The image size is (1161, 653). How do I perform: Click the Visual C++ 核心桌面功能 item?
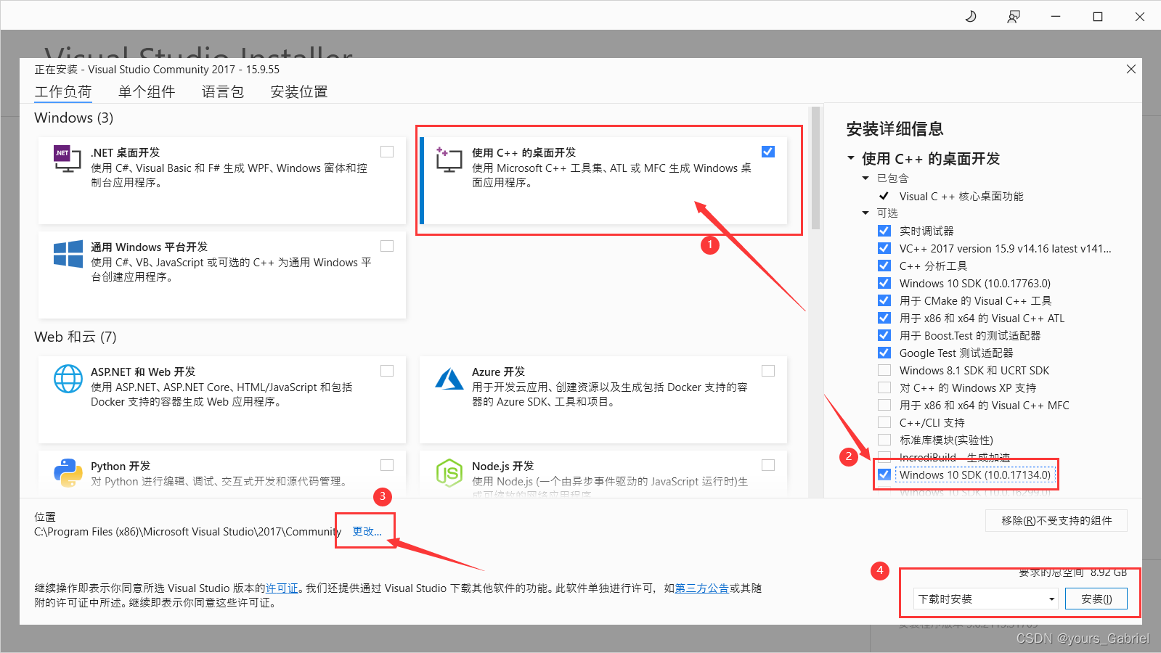[x=961, y=196]
